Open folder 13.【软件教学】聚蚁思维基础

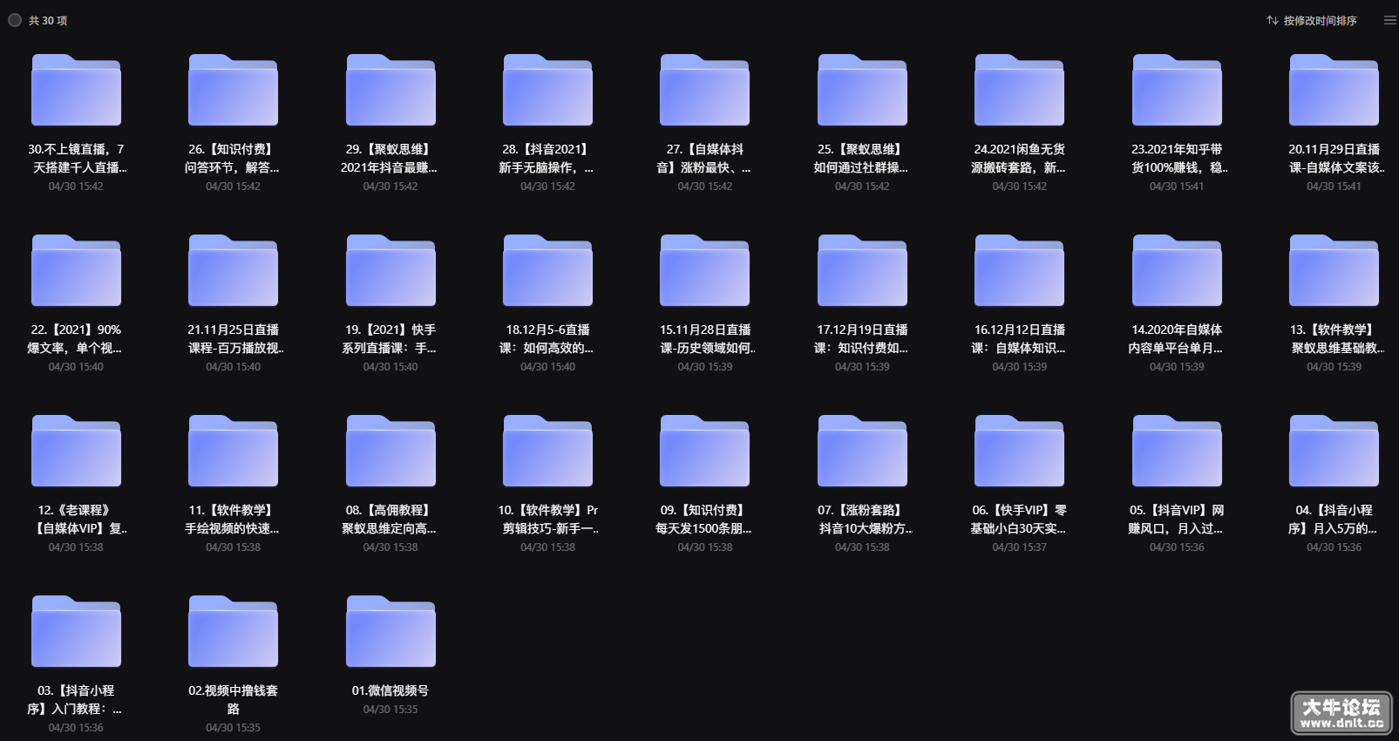pos(1334,270)
